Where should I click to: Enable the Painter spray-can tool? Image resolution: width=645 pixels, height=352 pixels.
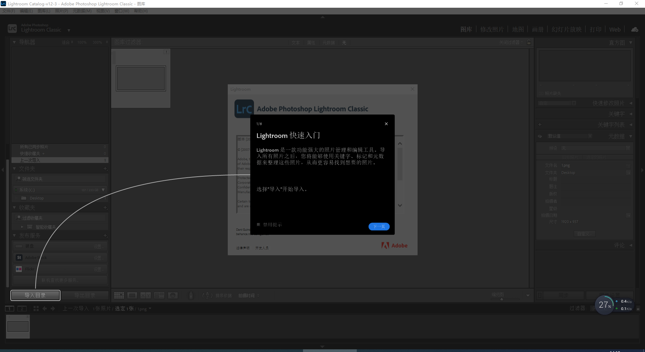[191, 296]
